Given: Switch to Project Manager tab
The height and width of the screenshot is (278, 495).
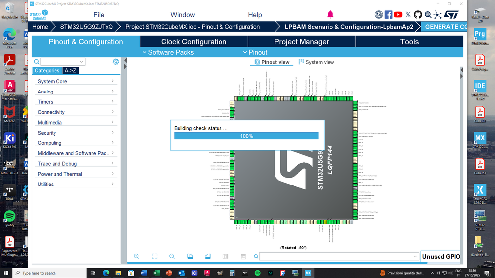Looking at the screenshot, I should click(x=301, y=42).
